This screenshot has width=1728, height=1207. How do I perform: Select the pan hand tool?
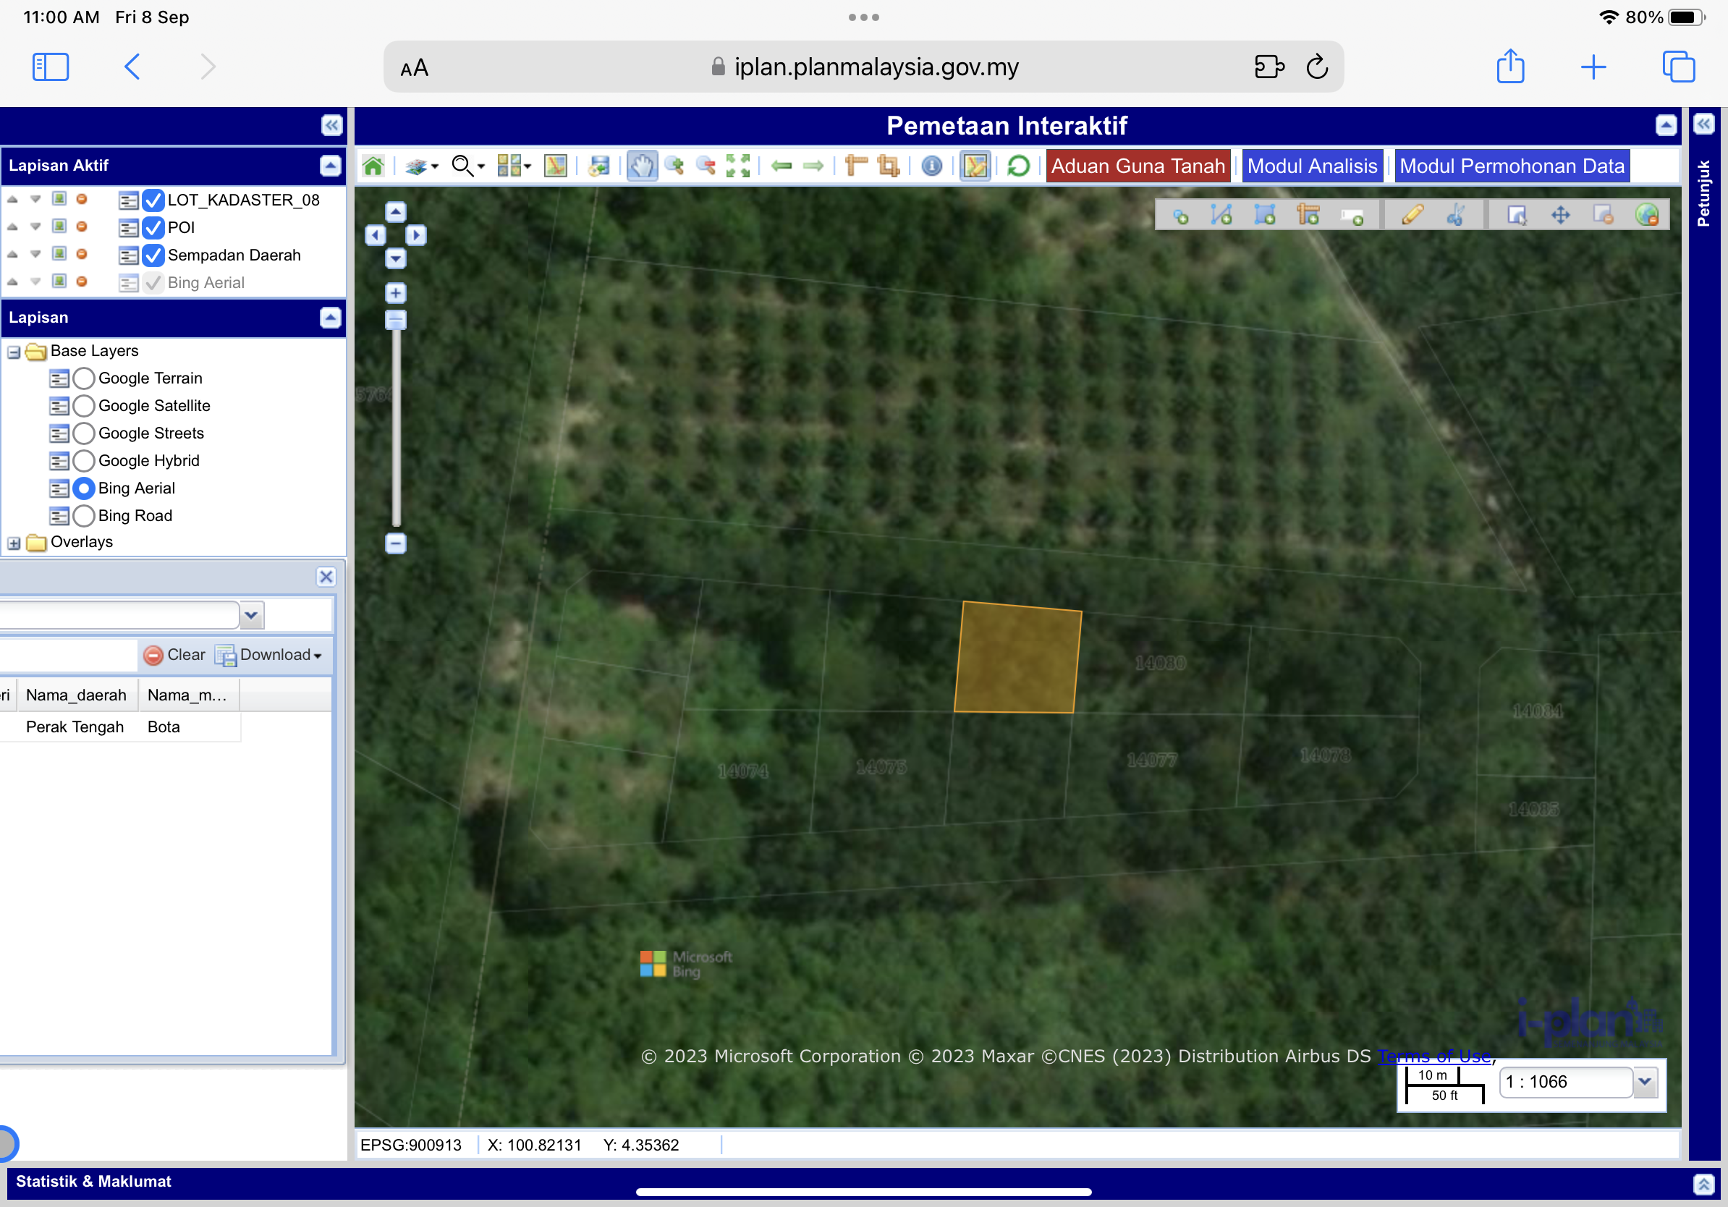(641, 166)
